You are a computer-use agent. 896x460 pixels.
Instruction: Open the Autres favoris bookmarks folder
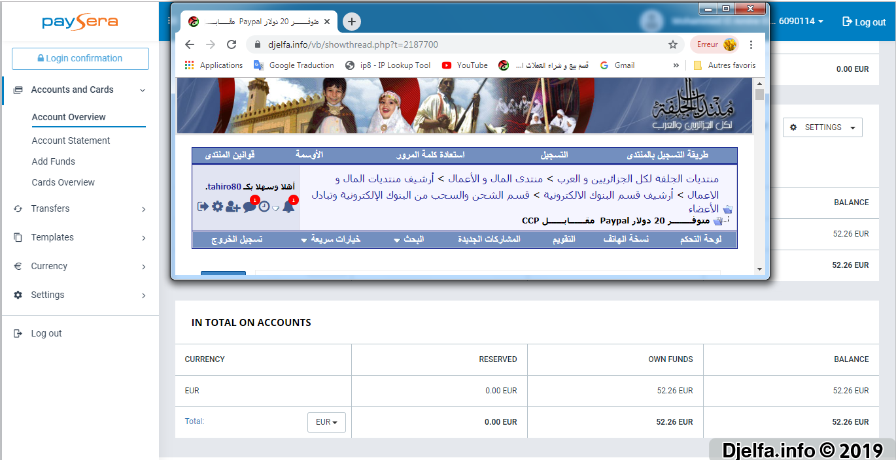pyautogui.click(x=725, y=65)
